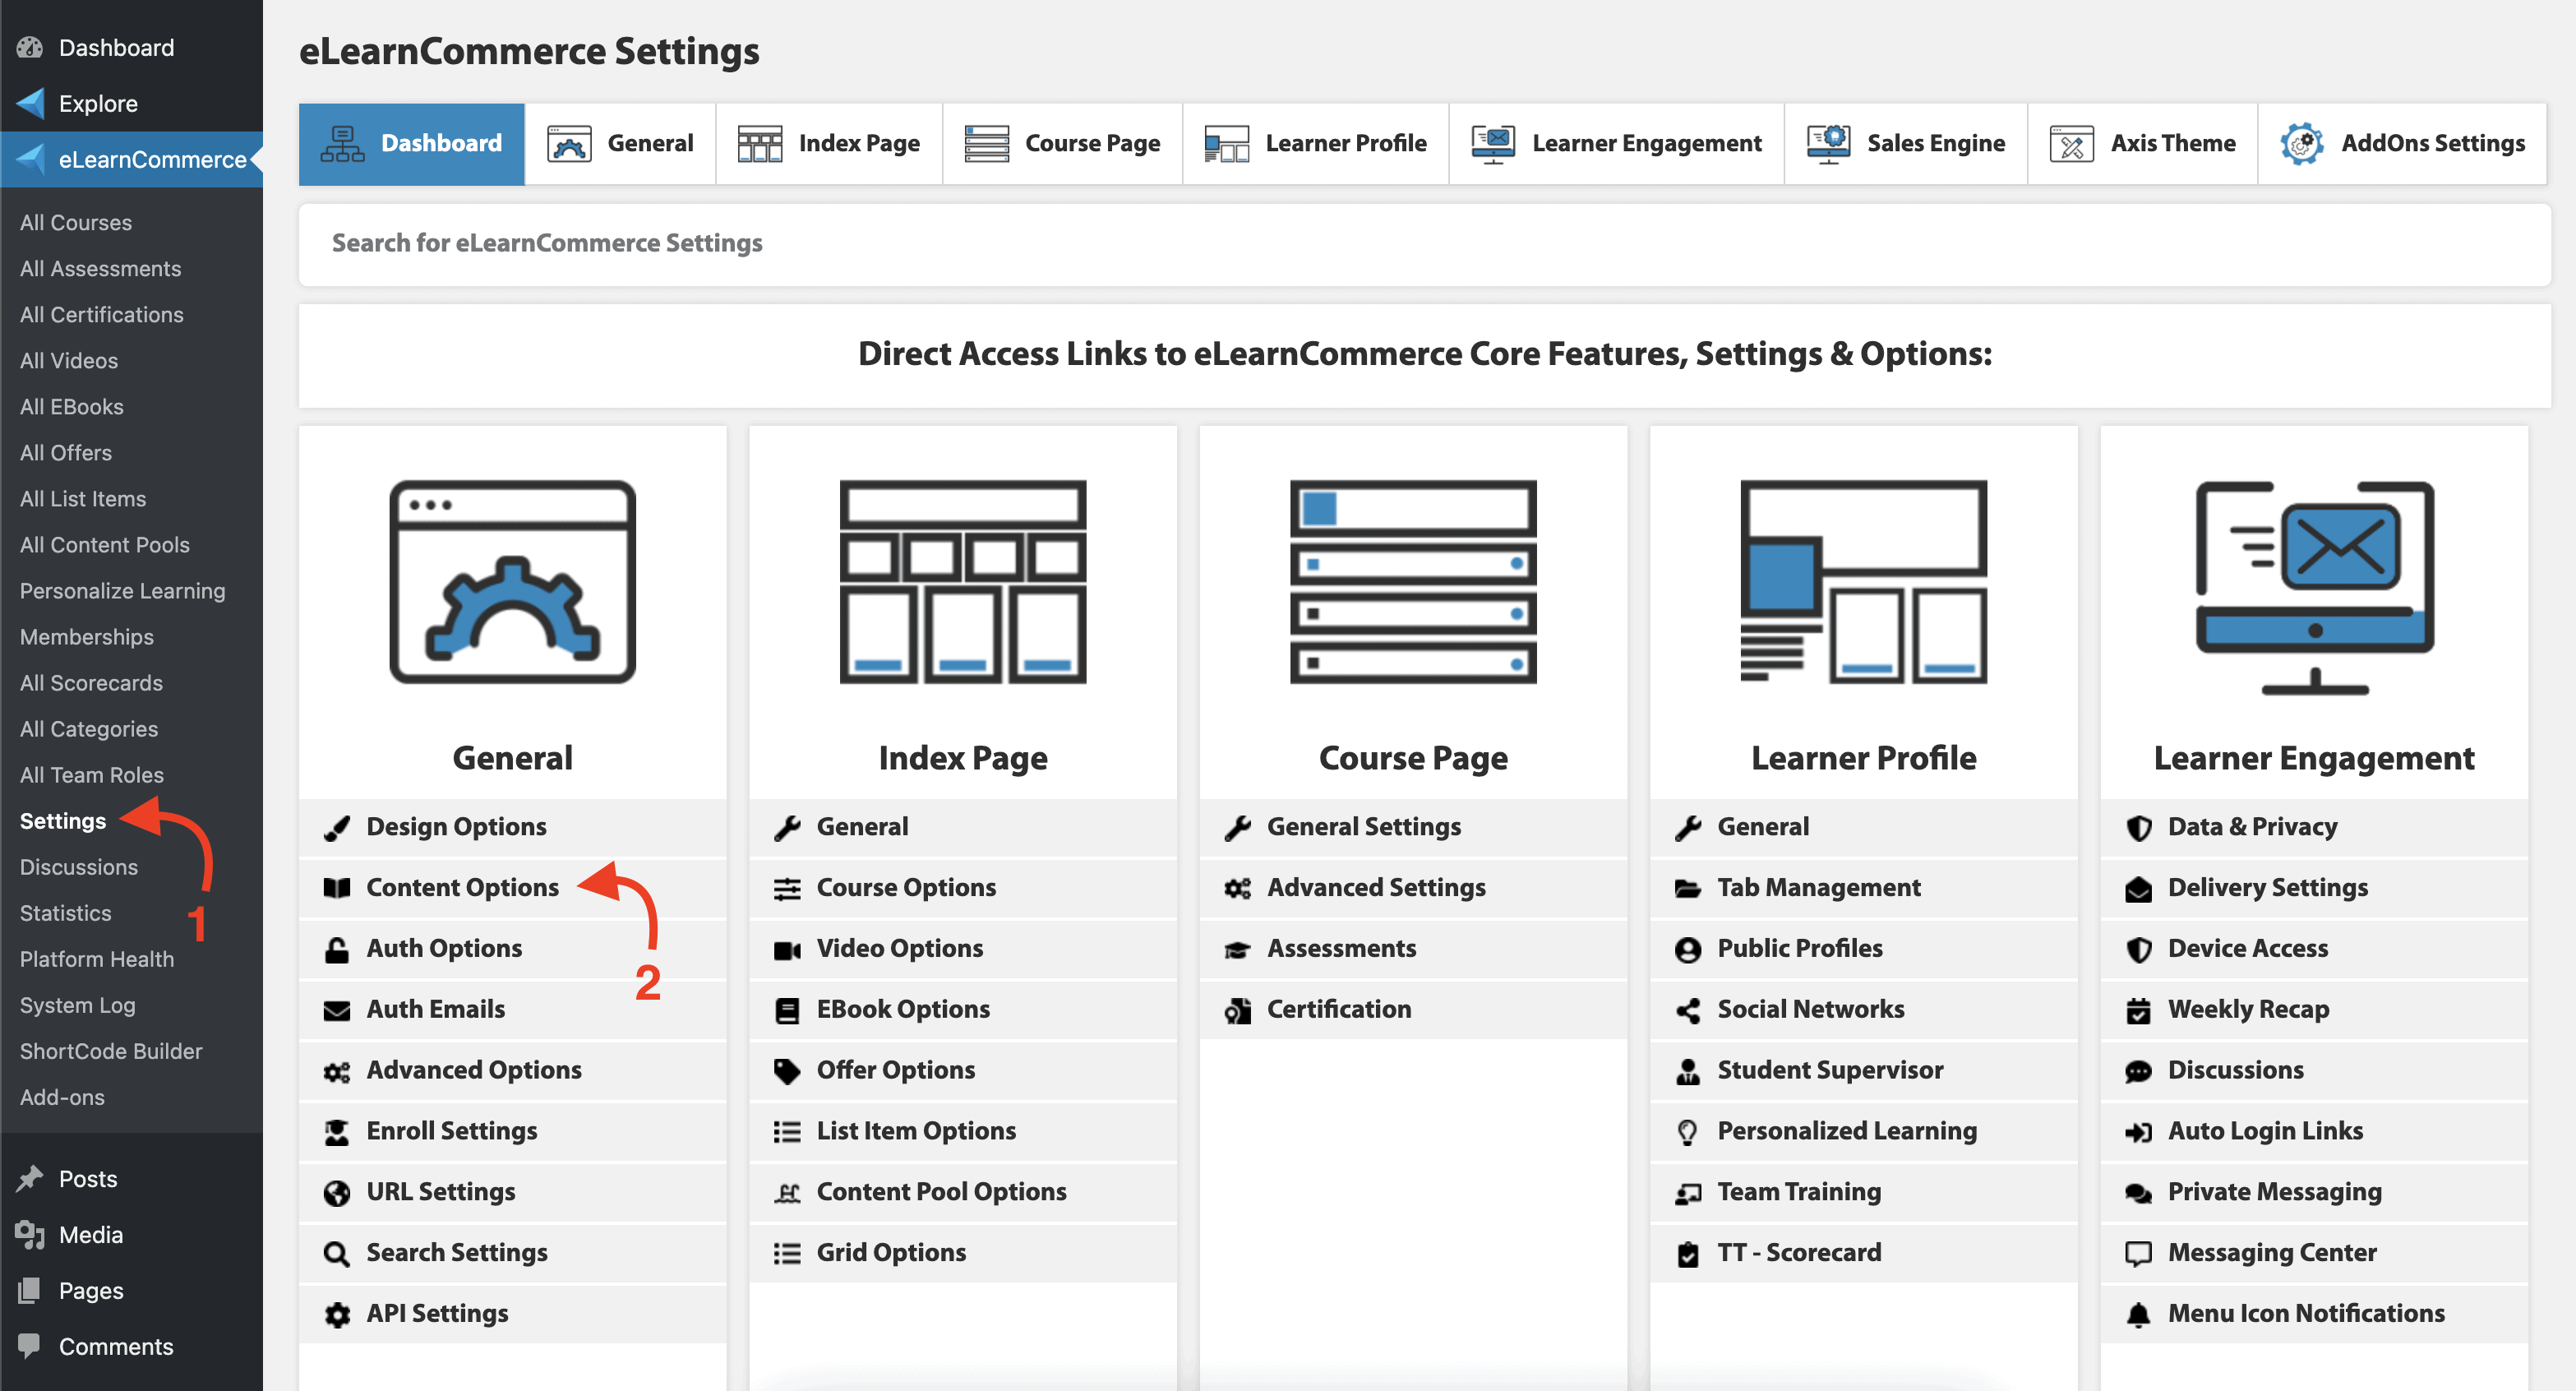Open the Index Page tab
The image size is (2576, 1391).
click(x=829, y=144)
